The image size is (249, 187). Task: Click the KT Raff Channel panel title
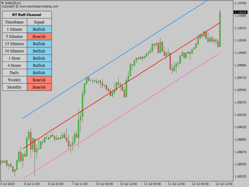click(x=27, y=15)
